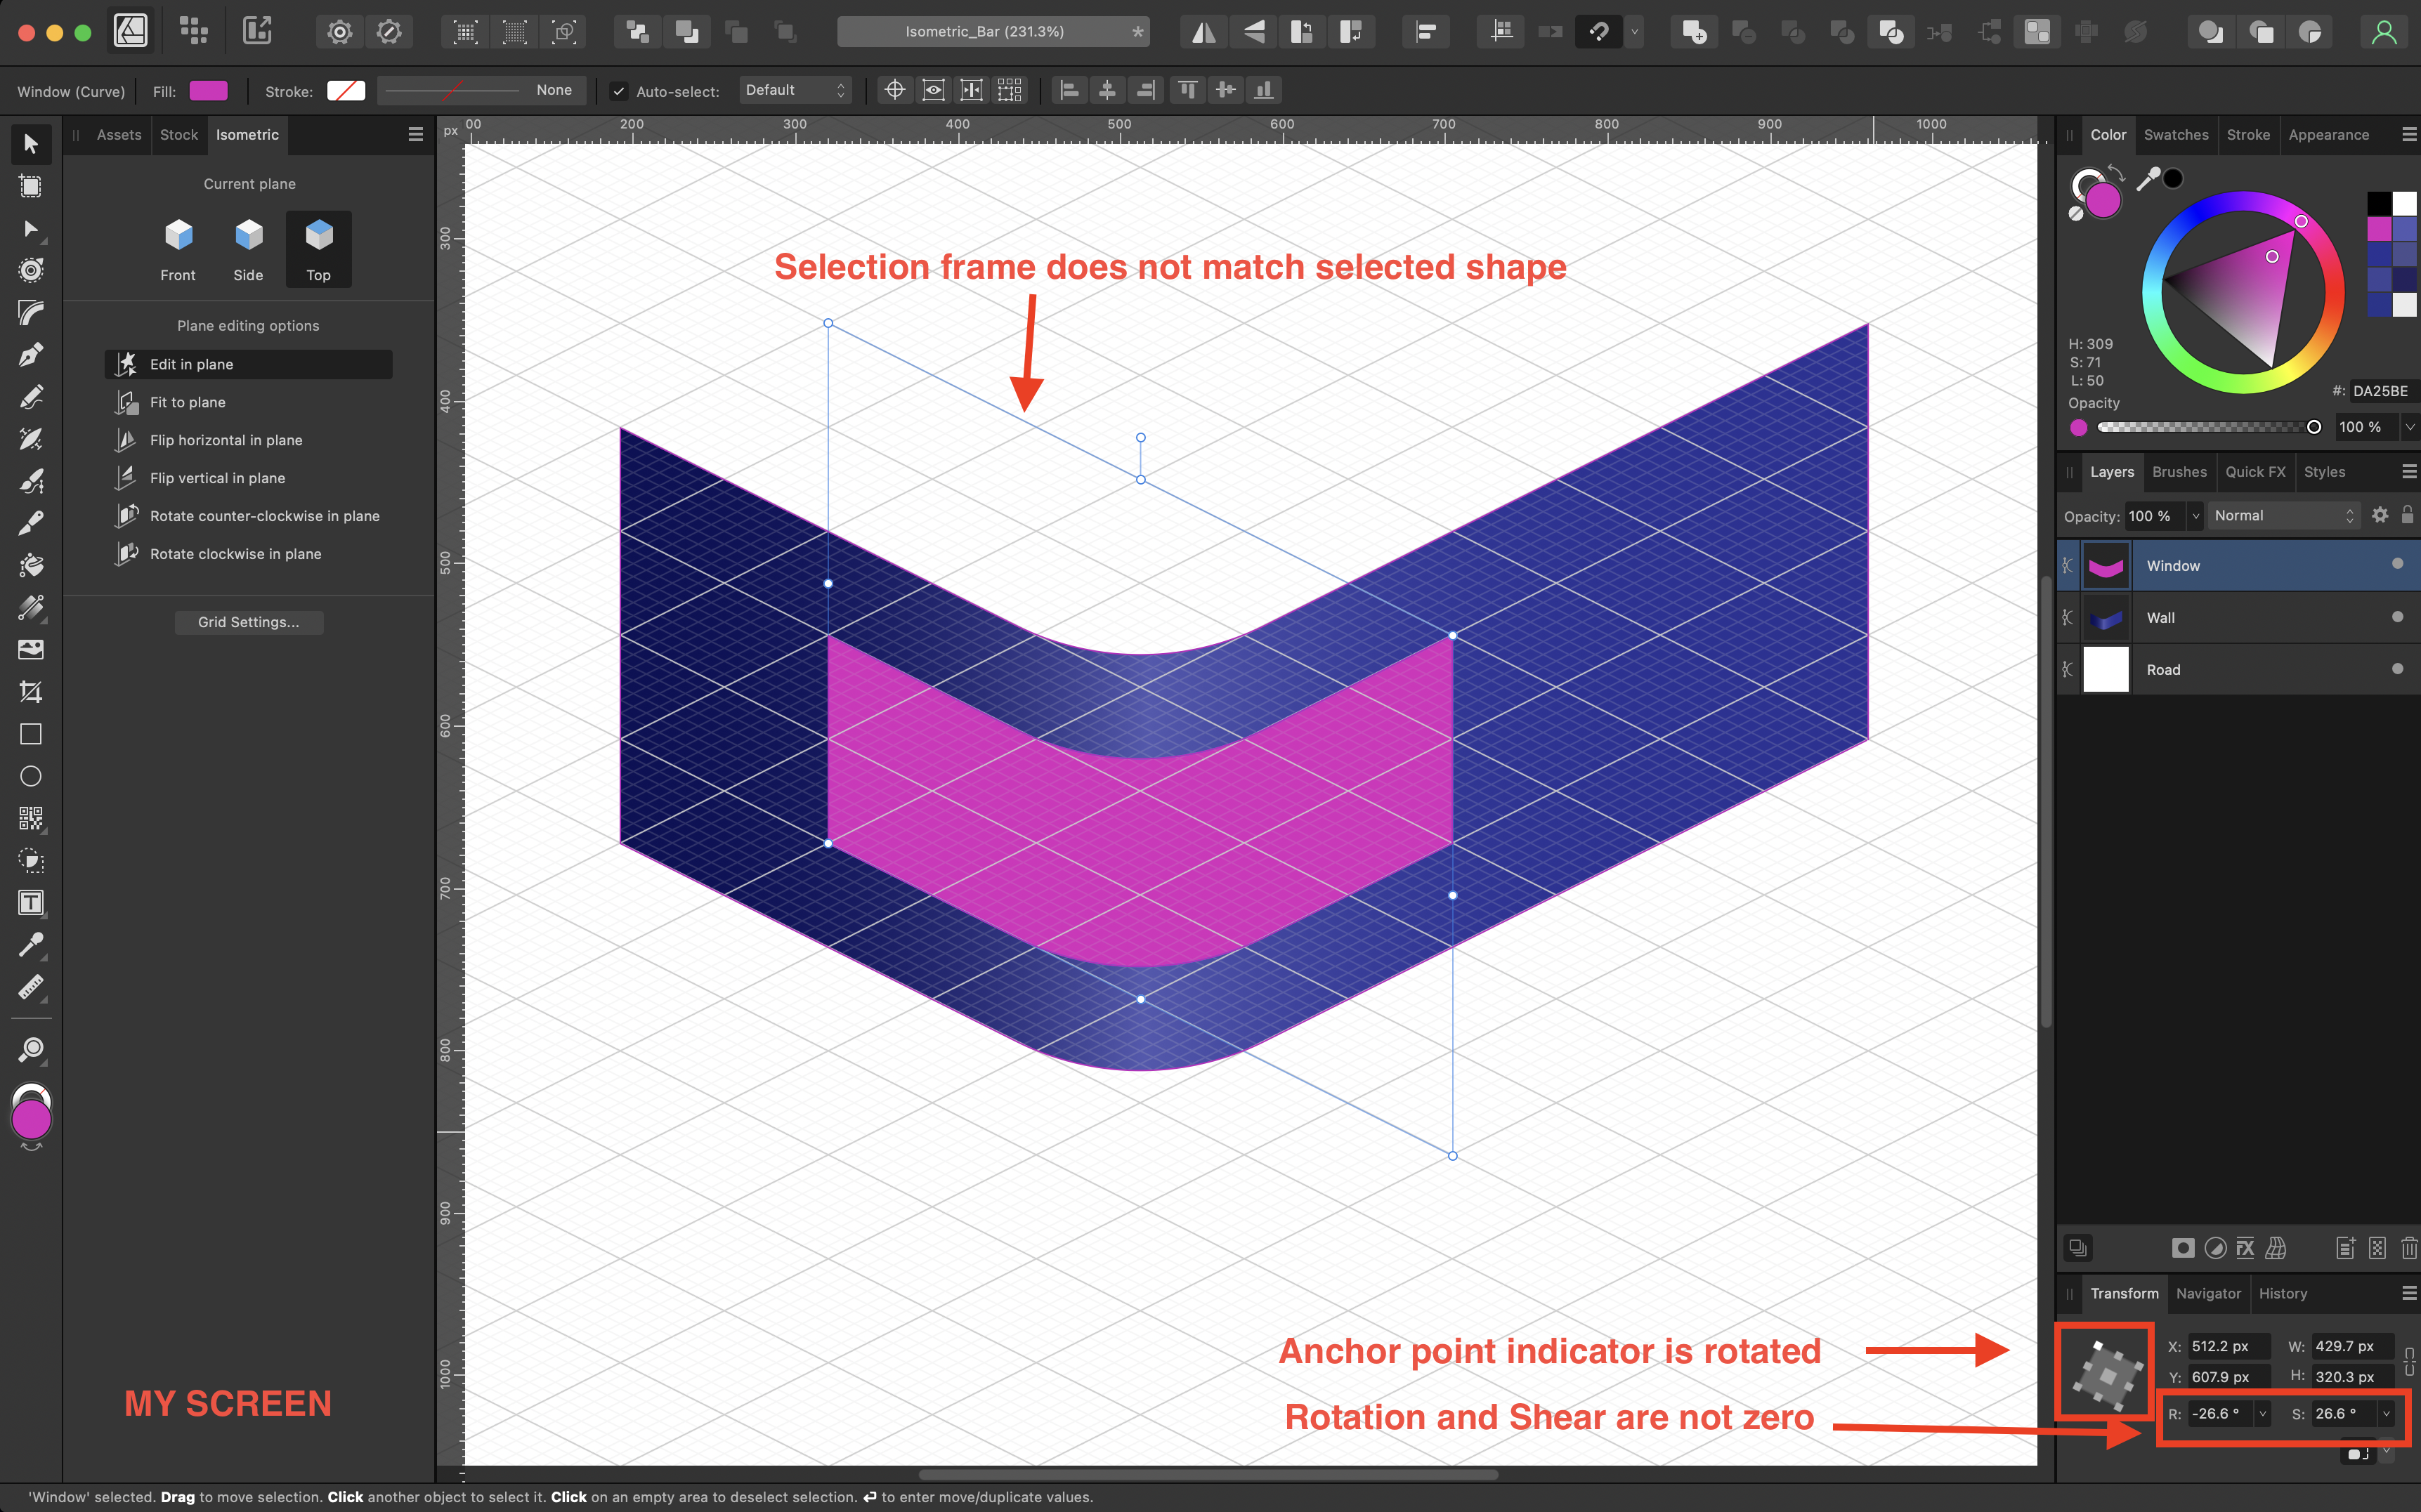Select the Ellipse tool

(31, 776)
